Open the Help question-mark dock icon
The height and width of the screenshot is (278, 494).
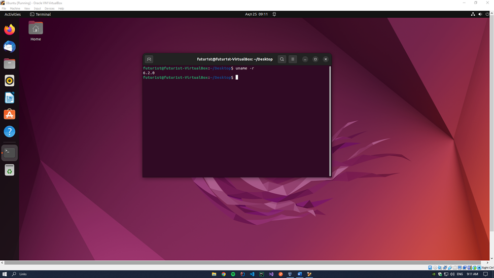coord(10,131)
